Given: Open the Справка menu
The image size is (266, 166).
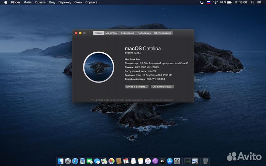Looking at the screenshot, I should 91,2.
